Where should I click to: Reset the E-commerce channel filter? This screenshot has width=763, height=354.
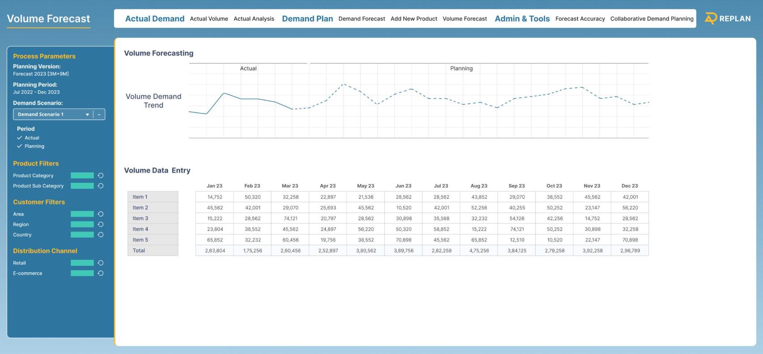[x=101, y=273]
